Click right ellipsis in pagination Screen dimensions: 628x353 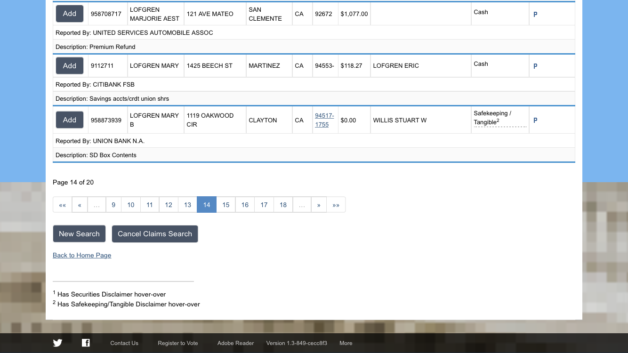(302, 205)
